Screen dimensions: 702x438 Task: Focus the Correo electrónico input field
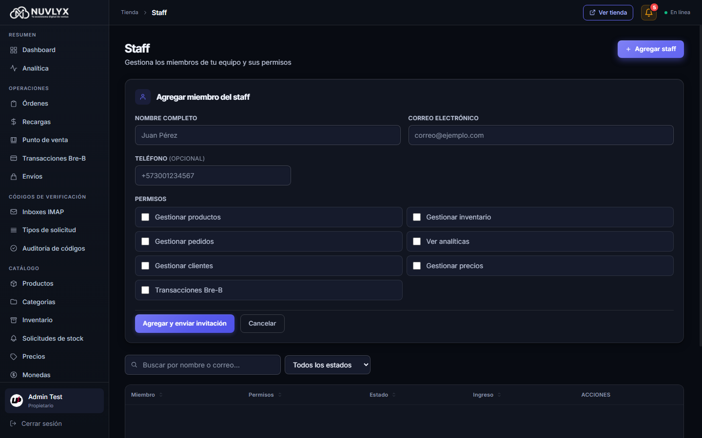point(541,135)
